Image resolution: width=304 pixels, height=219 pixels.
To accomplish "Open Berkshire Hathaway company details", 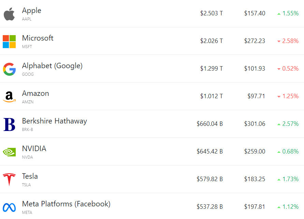I will [55, 121].
